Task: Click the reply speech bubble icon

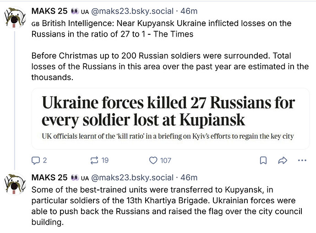Action: pos(36,160)
